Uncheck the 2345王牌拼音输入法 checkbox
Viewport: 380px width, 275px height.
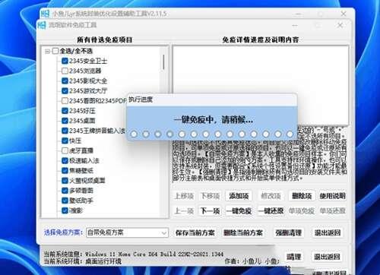[x=65, y=131]
